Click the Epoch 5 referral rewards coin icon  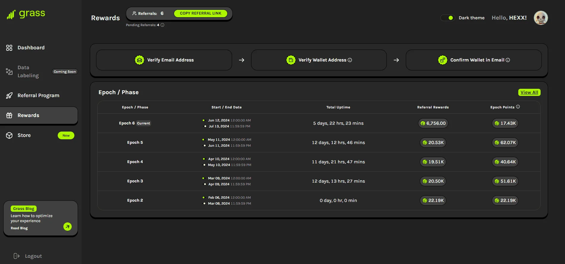[425, 143]
